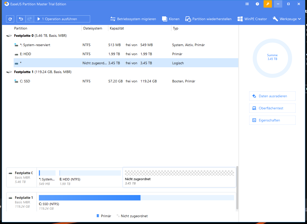The height and width of the screenshot is (224, 307).
Task: Launch WinPE Creator
Action: [252, 19]
